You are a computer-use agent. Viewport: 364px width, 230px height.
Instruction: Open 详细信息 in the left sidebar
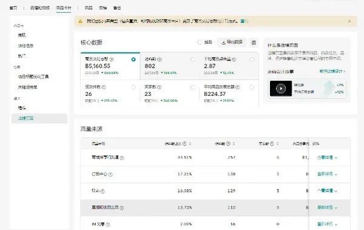[x=25, y=46]
